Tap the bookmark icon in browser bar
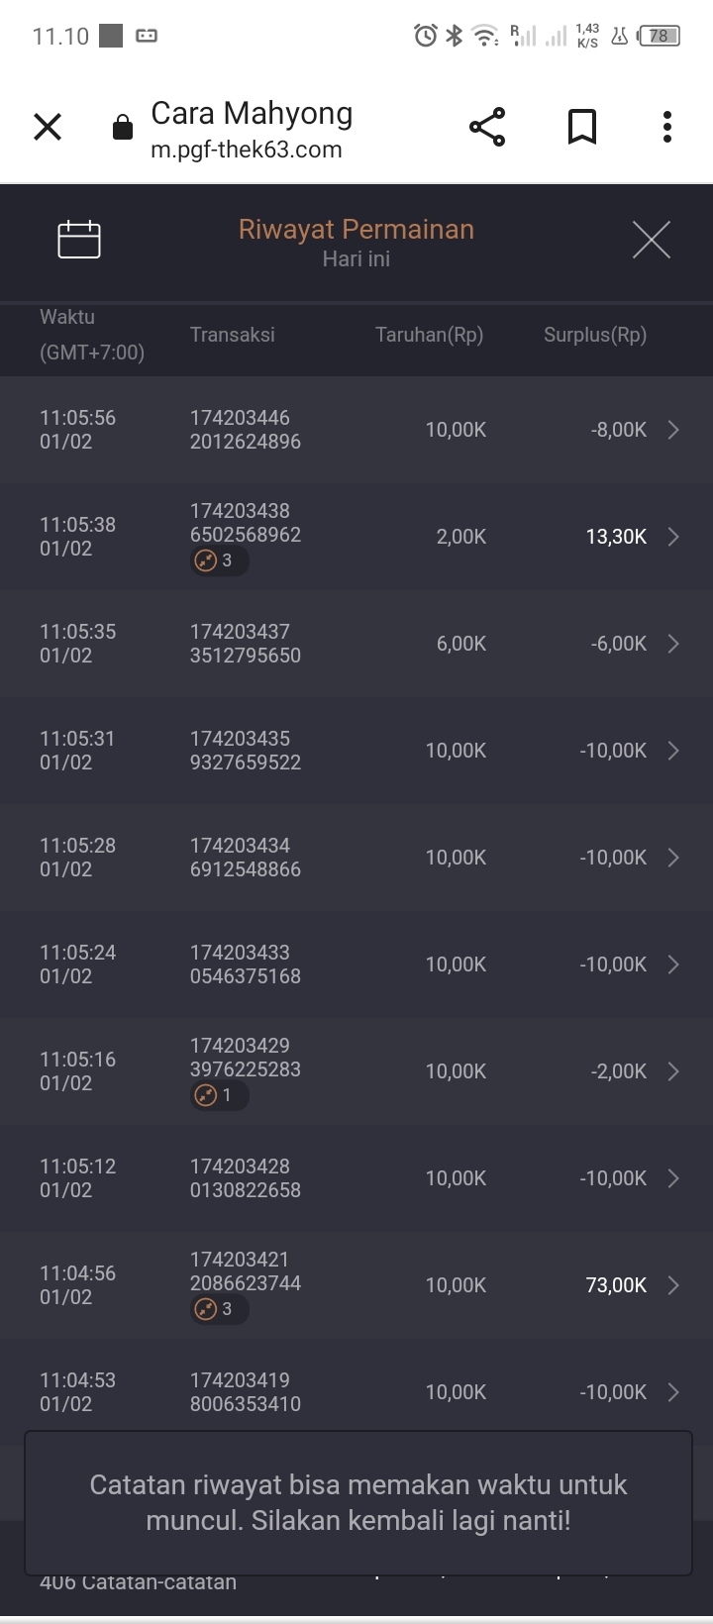 point(581,128)
